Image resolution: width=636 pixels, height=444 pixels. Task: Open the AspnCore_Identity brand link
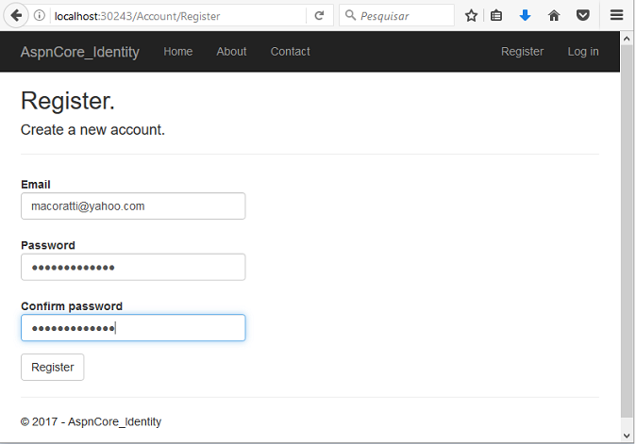click(x=80, y=52)
